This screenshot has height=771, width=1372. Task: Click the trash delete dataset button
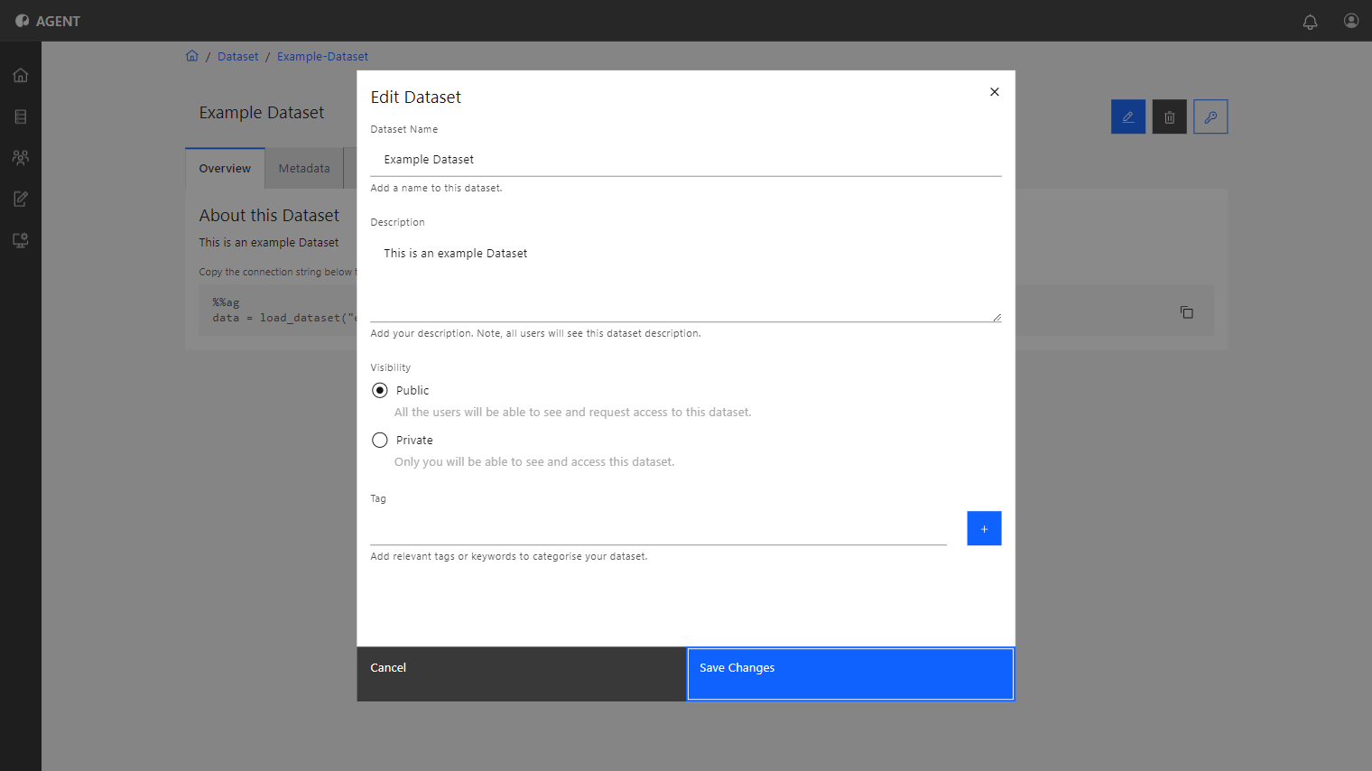[x=1170, y=116]
